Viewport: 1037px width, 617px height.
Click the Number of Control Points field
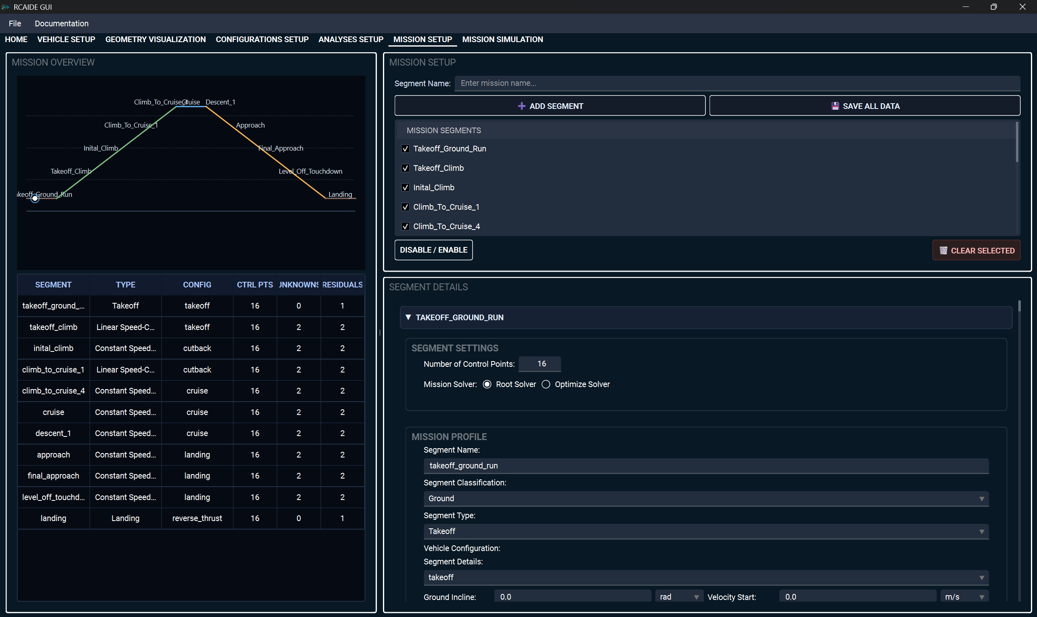540,364
